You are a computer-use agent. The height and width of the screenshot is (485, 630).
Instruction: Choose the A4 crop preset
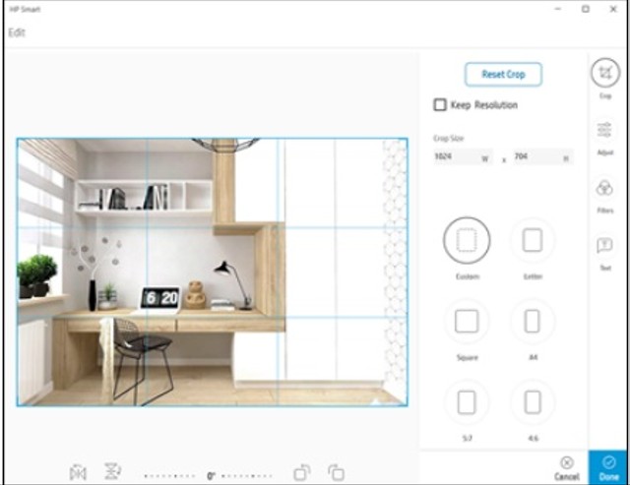(x=533, y=321)
